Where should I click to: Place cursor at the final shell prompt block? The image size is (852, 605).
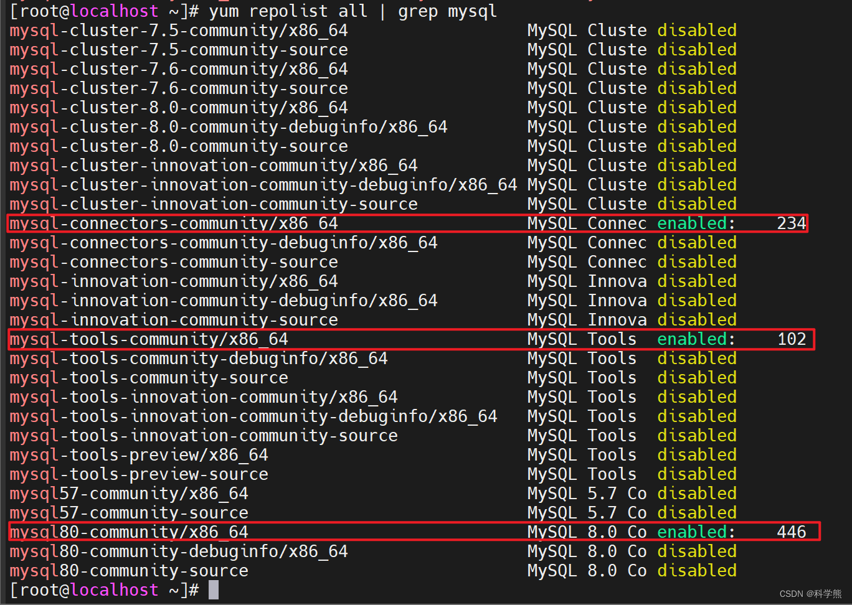[x=214, y=590]
